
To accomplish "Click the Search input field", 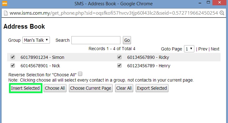I will coord(96,40).
